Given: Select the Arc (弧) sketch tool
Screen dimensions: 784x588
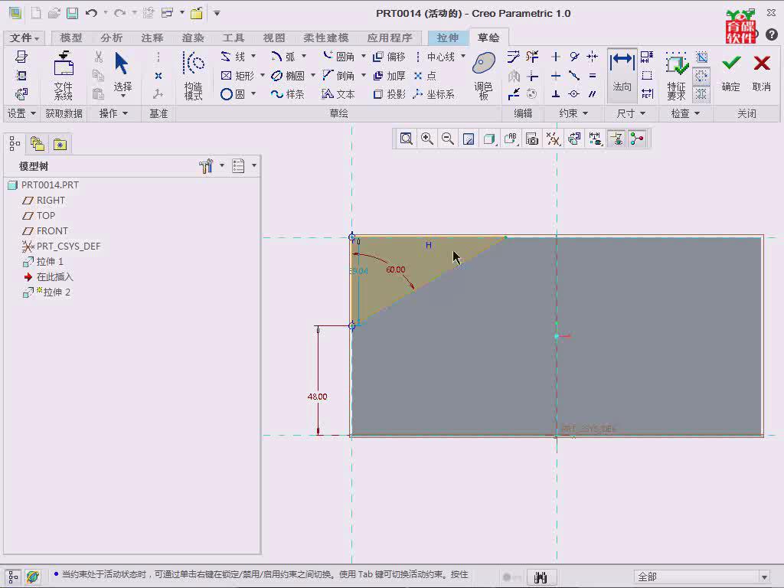Looking at the screenshot, I should (283, 57).
